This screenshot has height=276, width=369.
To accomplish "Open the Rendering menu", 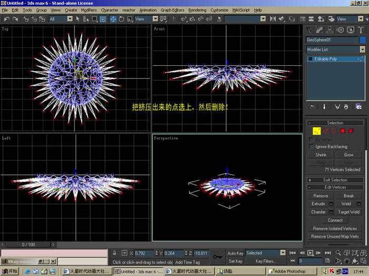I will tap(197, 10).
